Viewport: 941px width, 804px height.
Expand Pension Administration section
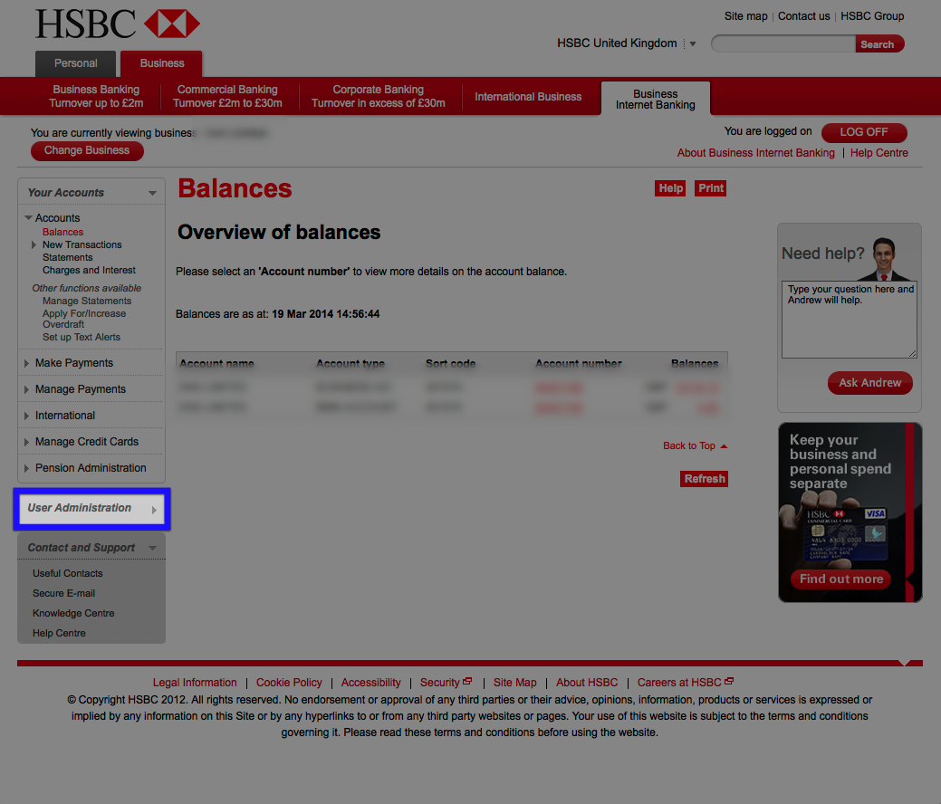click(x=91, y=468)
